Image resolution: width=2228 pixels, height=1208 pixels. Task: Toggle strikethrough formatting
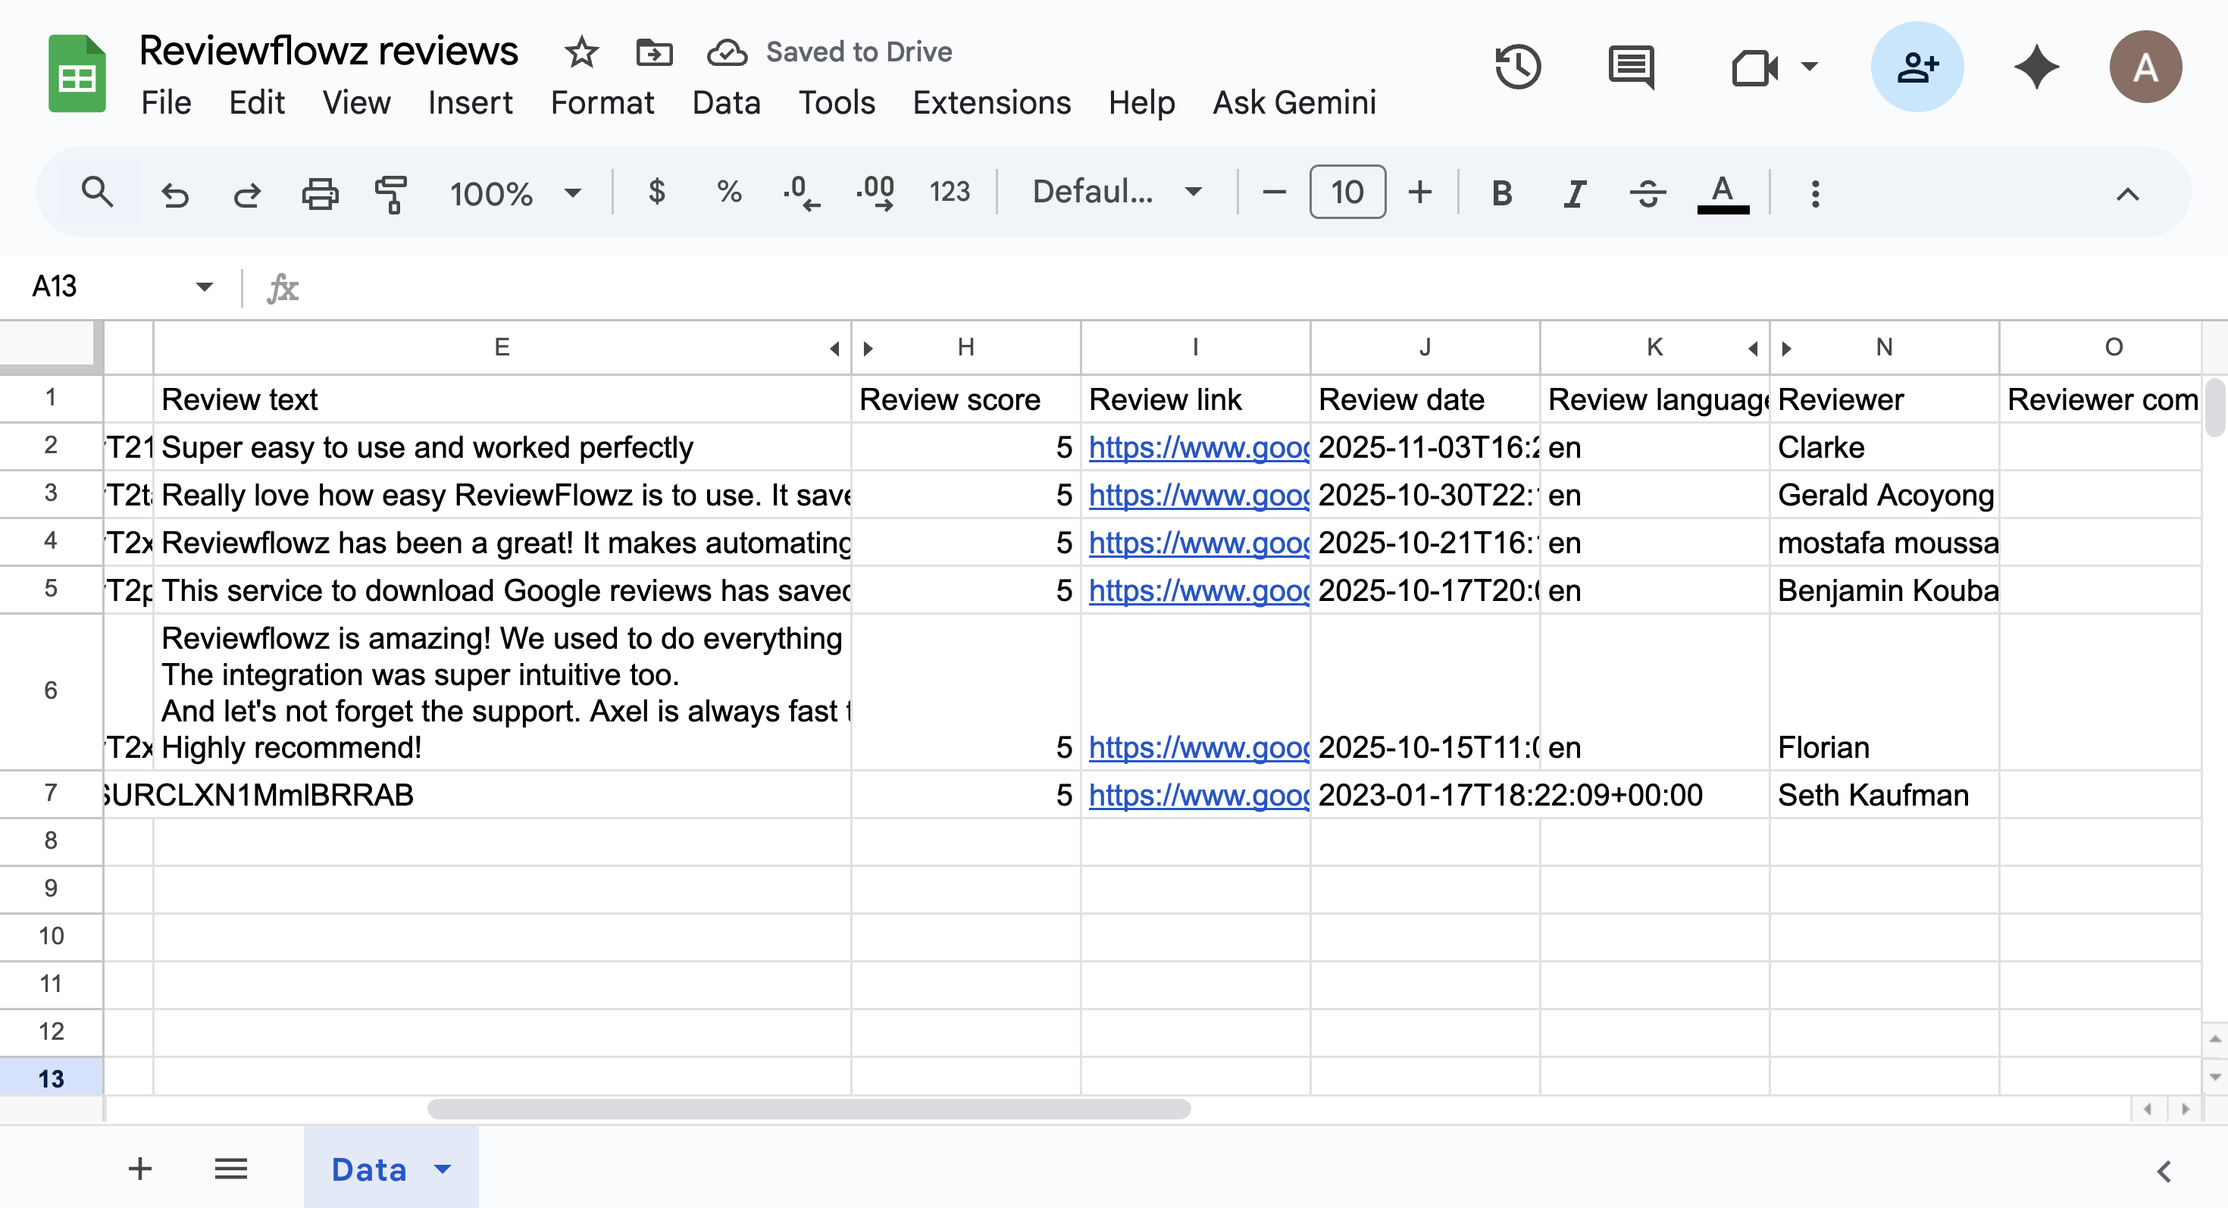[x=1648, y=192]
